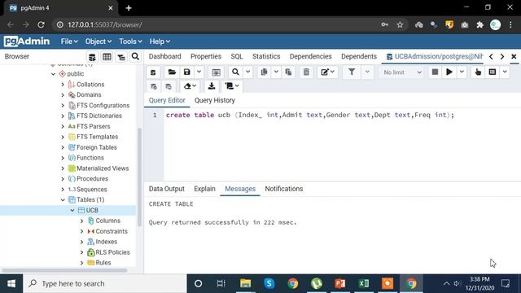
Task: Save the query with the floppy icon
Action: (186, 72)
